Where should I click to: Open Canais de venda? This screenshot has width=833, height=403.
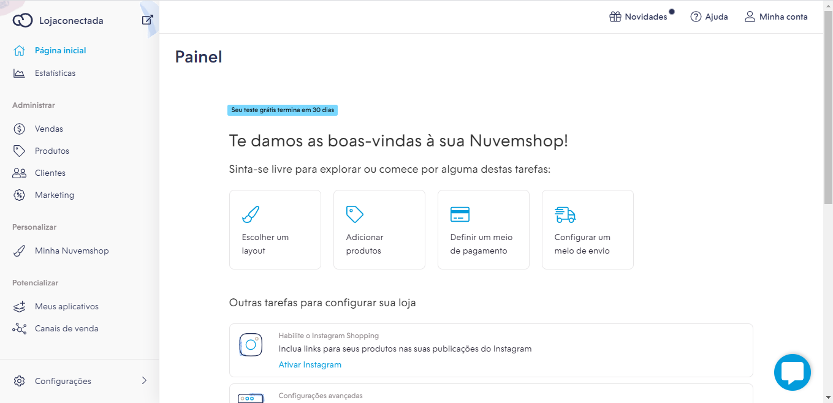[67, 329]
